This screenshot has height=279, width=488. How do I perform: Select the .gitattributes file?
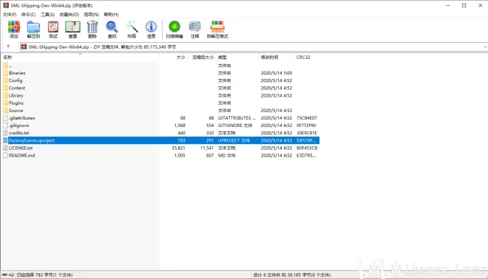(160, 118)
